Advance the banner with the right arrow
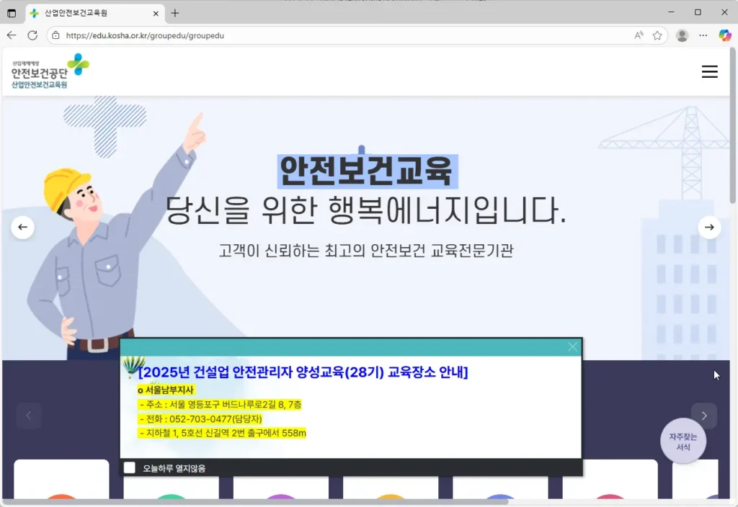Viewport: 738px width, 507px height. click(x=710, y=227)
